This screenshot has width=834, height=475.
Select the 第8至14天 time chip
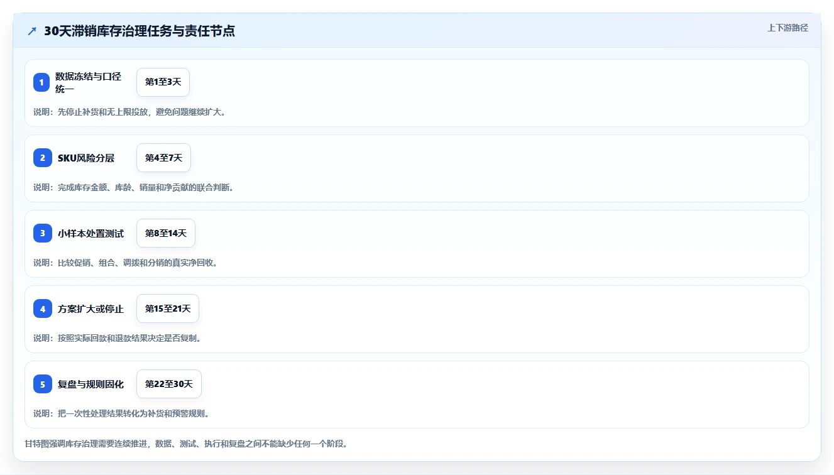click(166, 233)
